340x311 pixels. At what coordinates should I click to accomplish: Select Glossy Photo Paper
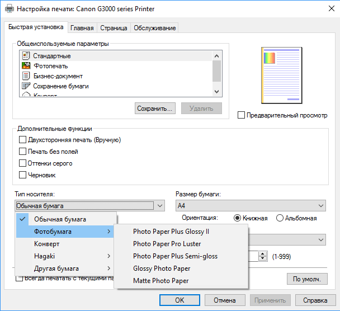tap(181, 268)
